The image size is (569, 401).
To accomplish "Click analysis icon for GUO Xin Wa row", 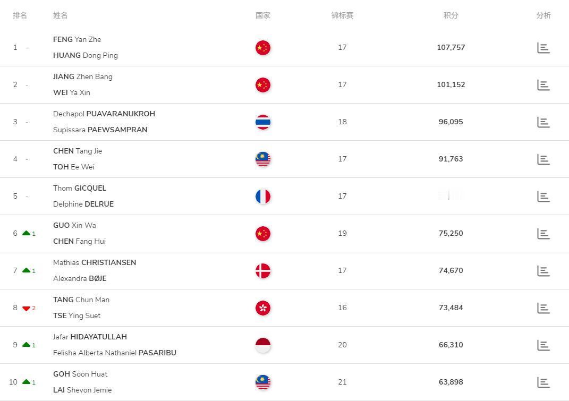I will pyautogui.click(x=543, y=234).
